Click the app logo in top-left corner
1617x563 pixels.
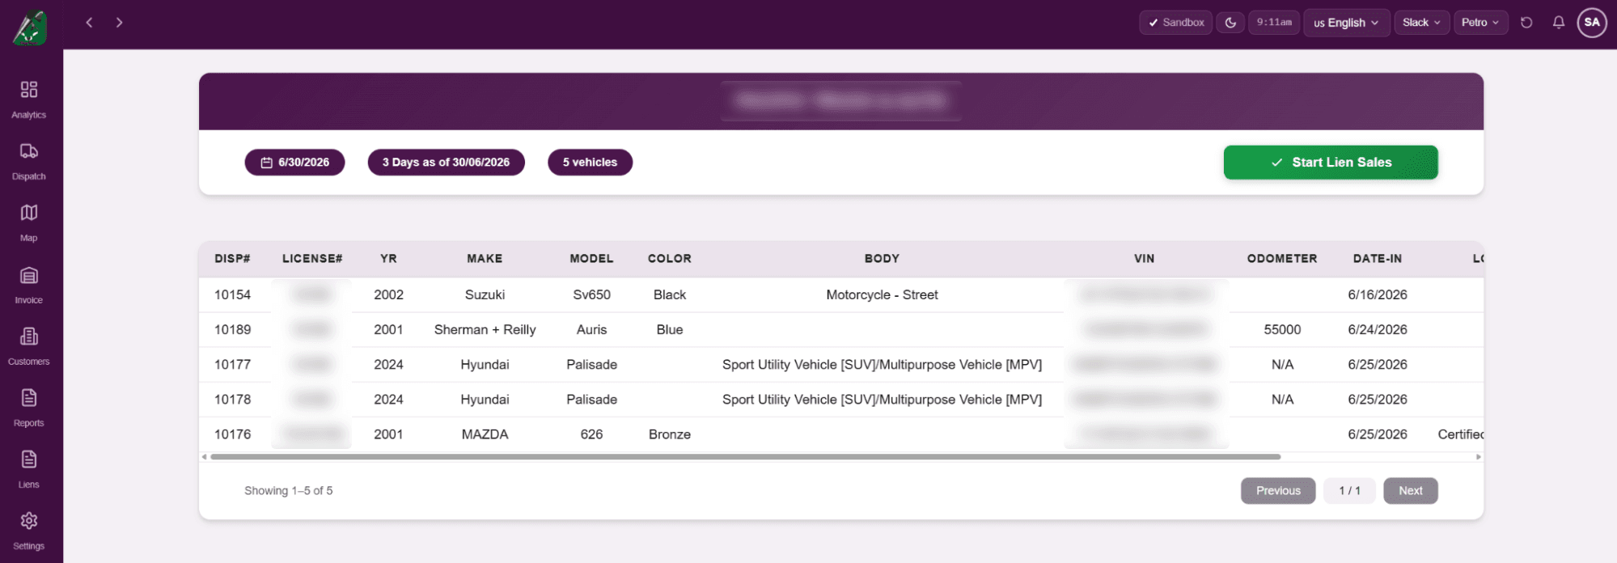click(x=30, y=28)
